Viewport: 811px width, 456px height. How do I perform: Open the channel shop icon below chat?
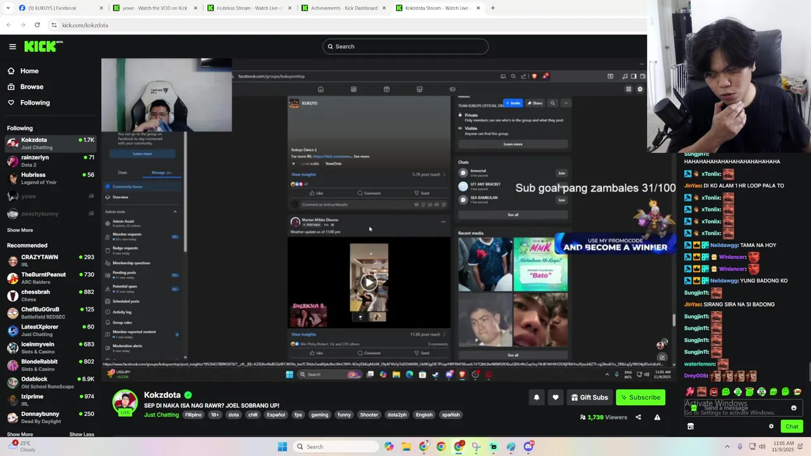click(691, 426)
